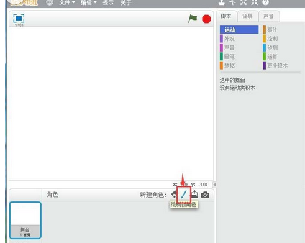Select the grow sprite tool
Image resolution: width=305 pixels, height=243 pixels.
244,2
